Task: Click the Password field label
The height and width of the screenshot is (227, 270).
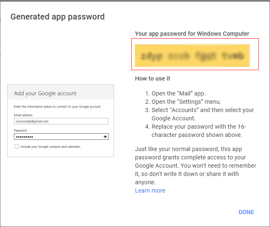Action: point(20,130)
